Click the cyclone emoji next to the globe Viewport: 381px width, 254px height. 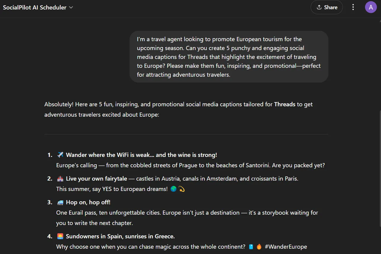pos(181,189)
